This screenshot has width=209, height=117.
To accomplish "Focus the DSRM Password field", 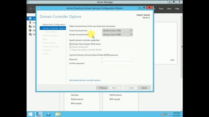I will (117, 59).
